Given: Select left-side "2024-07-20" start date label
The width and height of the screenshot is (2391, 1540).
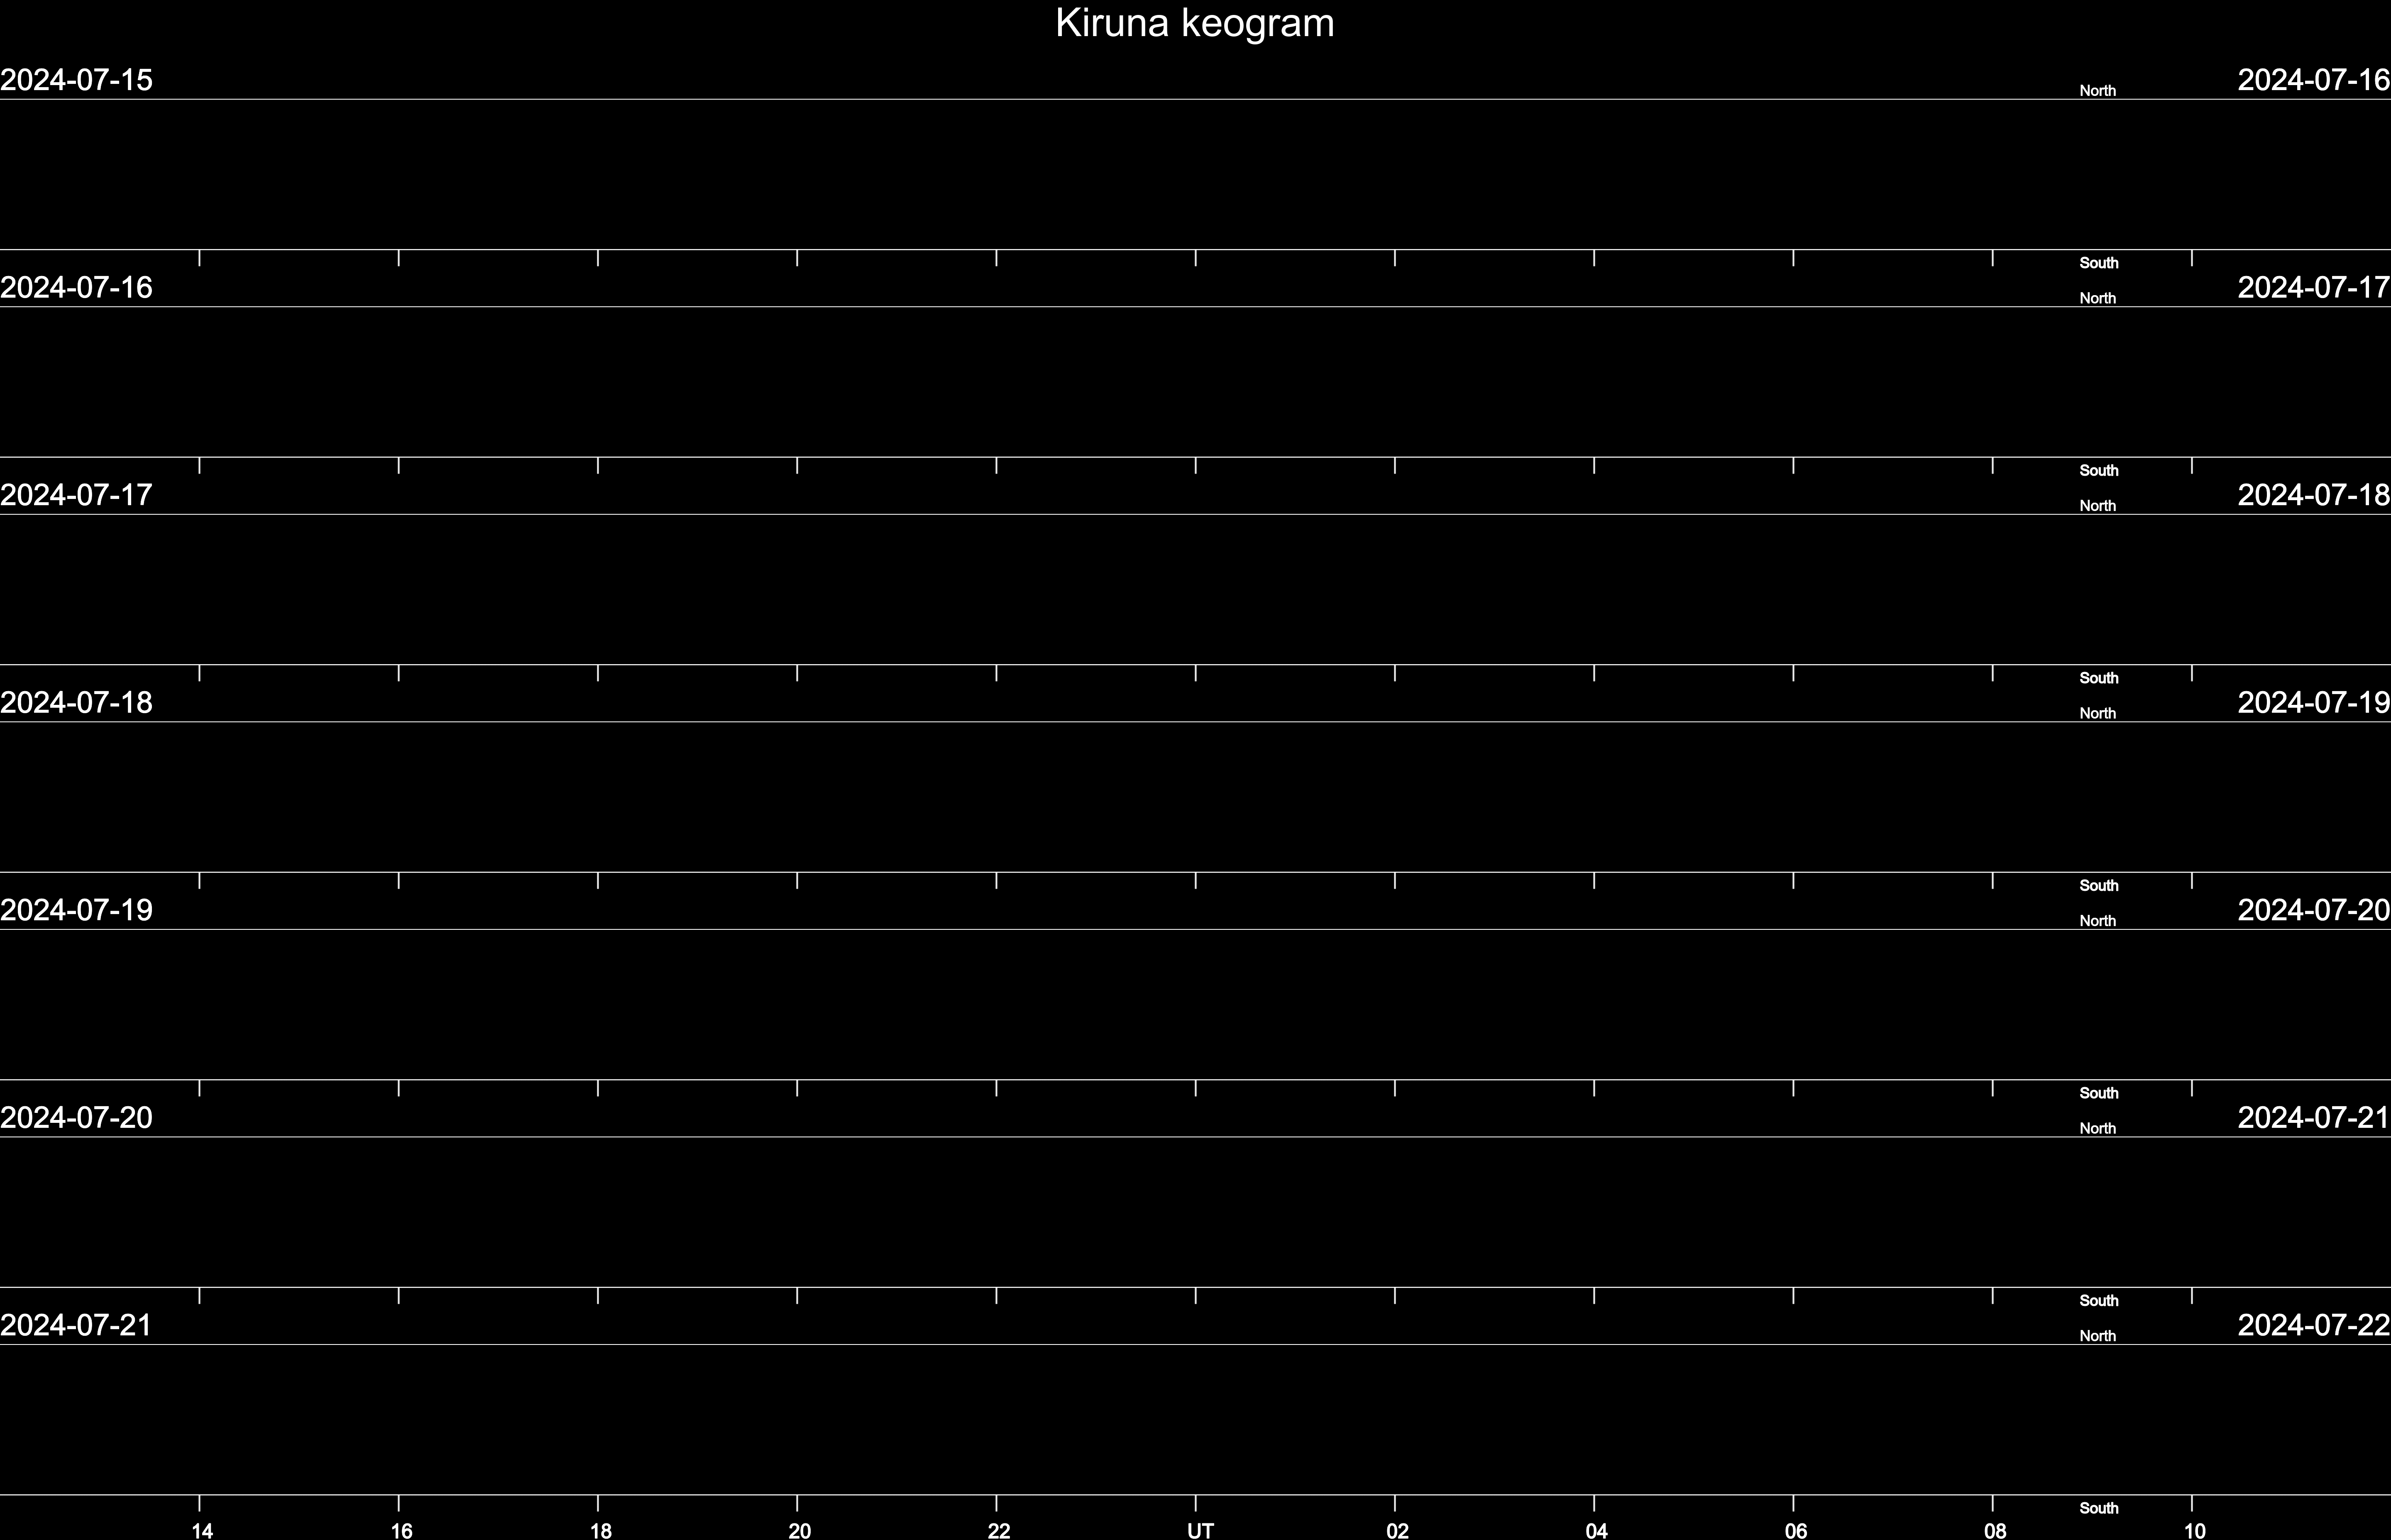Looking at the screenshot, I should (x=76, y=1118).
